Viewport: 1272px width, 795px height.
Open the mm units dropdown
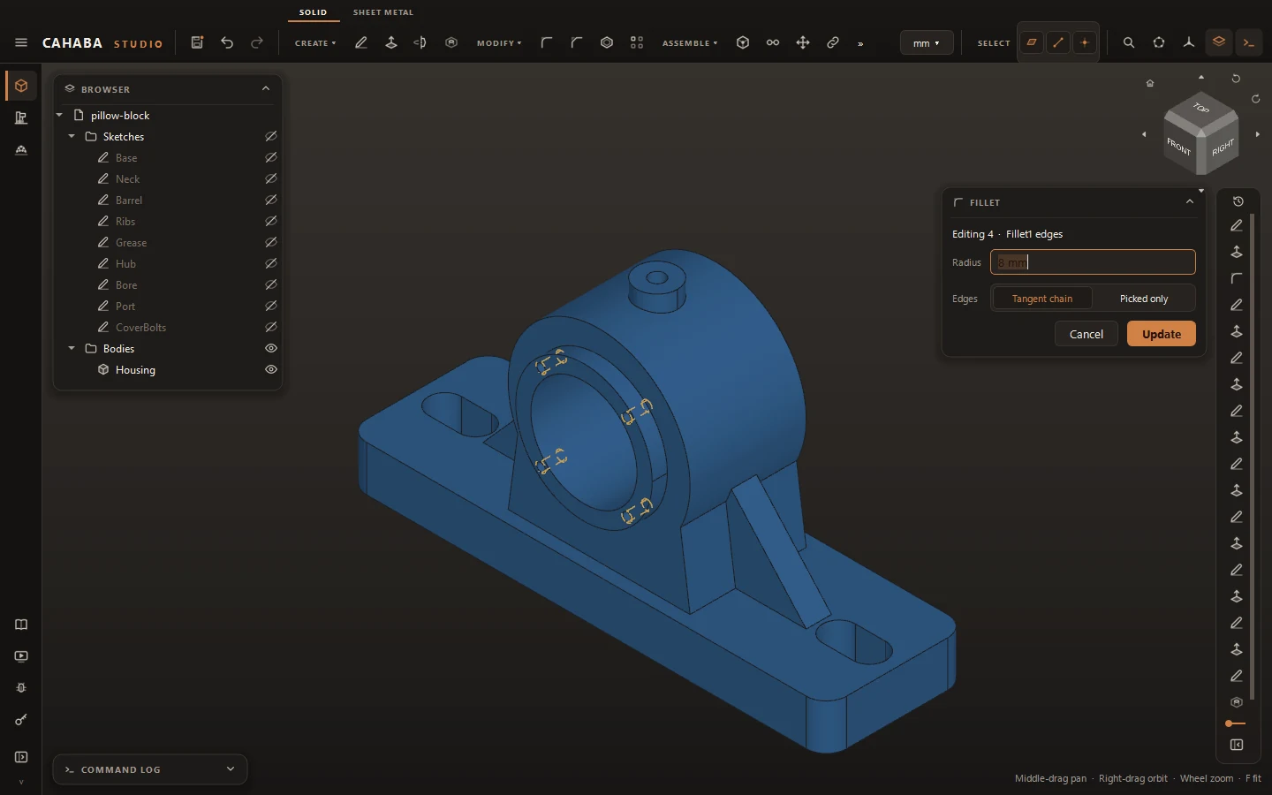coord(927,42)
